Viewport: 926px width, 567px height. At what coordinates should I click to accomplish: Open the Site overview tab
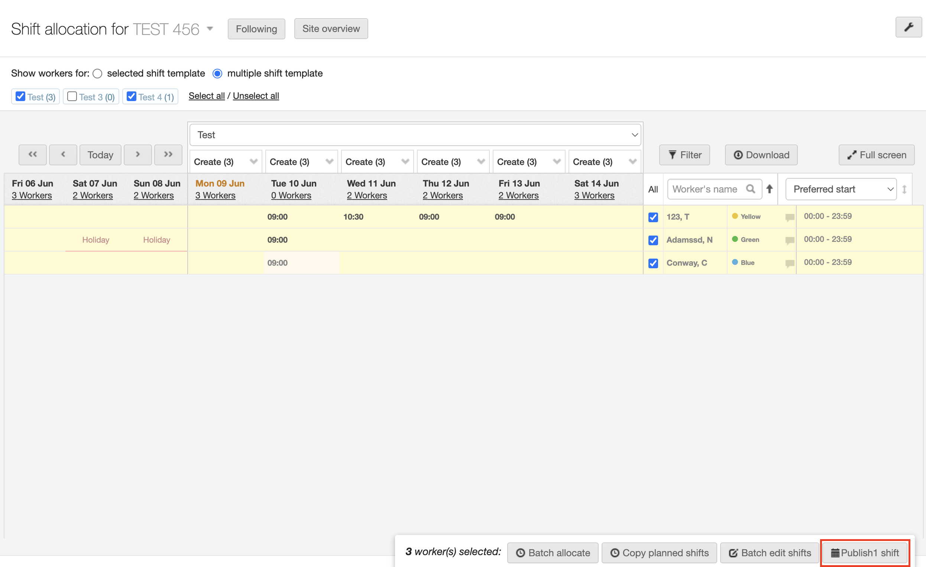tap(331, 29)
